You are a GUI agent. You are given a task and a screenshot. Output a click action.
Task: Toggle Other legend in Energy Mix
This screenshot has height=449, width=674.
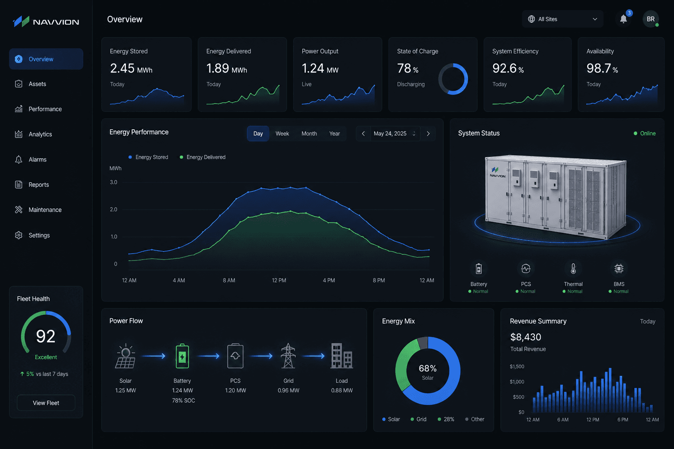pyautogui.click(x=475, y=419)
